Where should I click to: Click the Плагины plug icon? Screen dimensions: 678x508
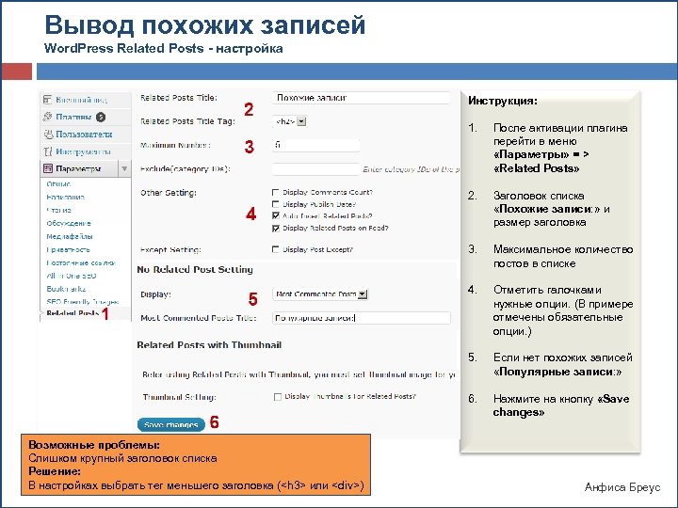[x=48, y=117]
